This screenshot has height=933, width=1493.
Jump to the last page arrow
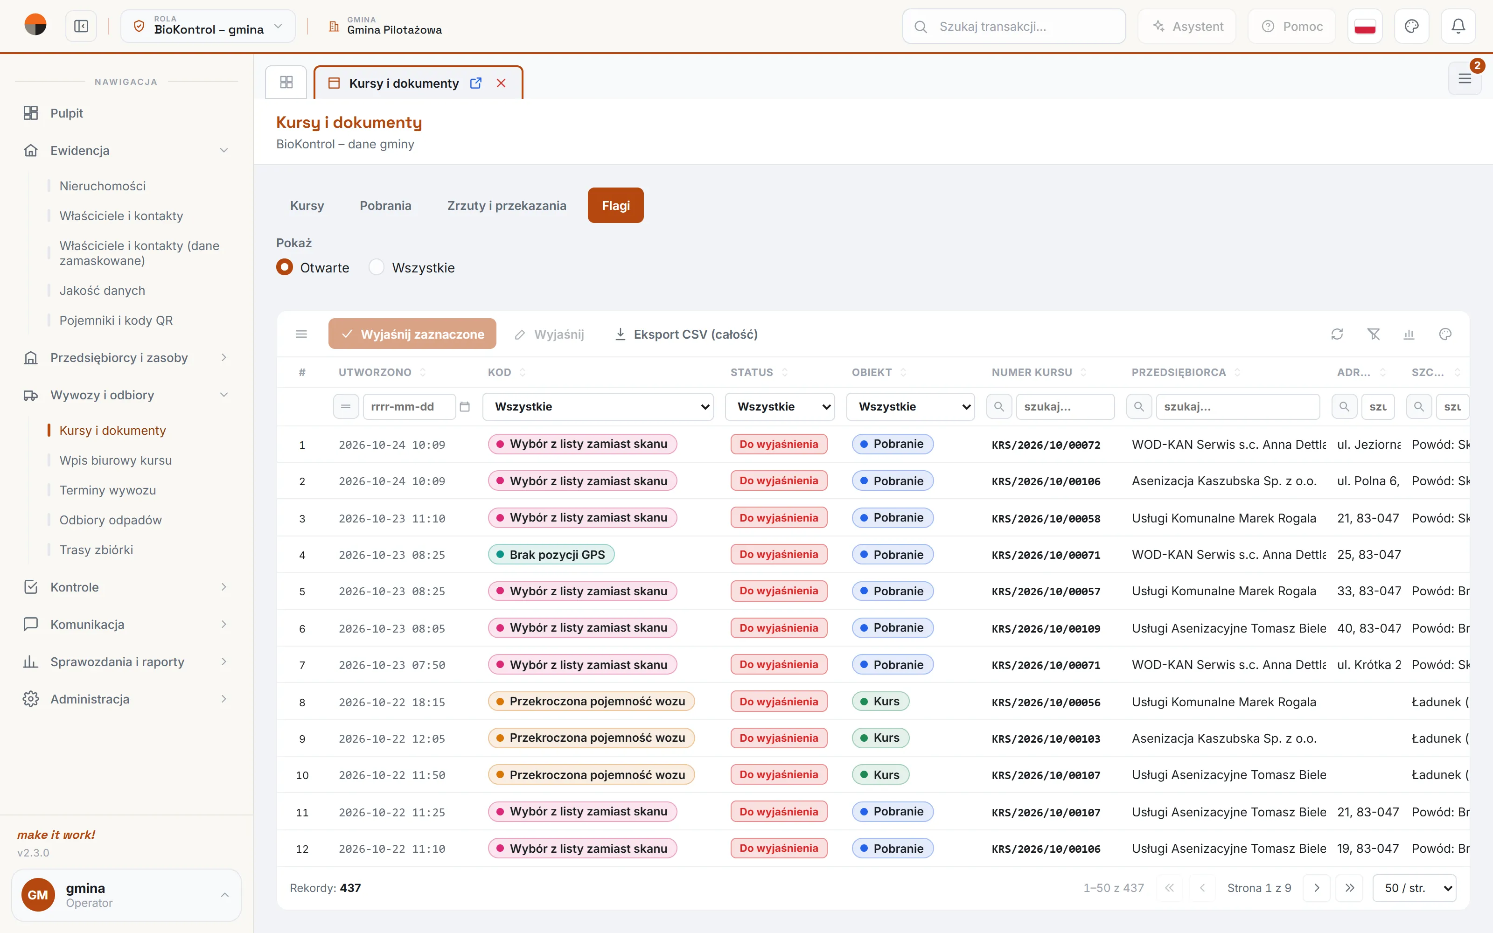click(x=1350, y=888)
